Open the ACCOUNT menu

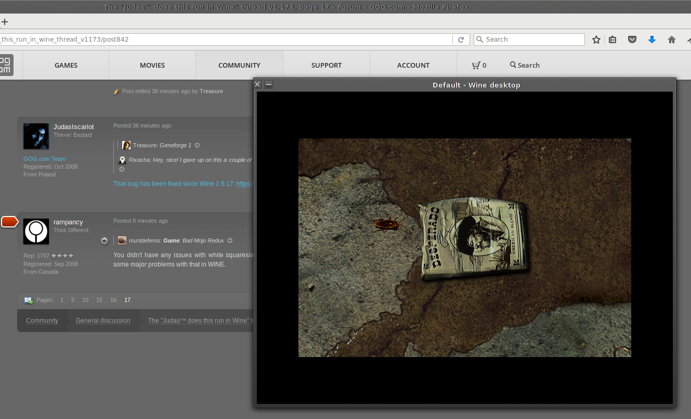point(413,65)
